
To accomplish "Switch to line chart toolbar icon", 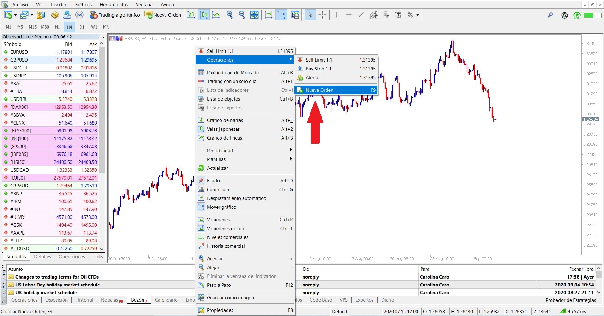I will click(216, 15).
